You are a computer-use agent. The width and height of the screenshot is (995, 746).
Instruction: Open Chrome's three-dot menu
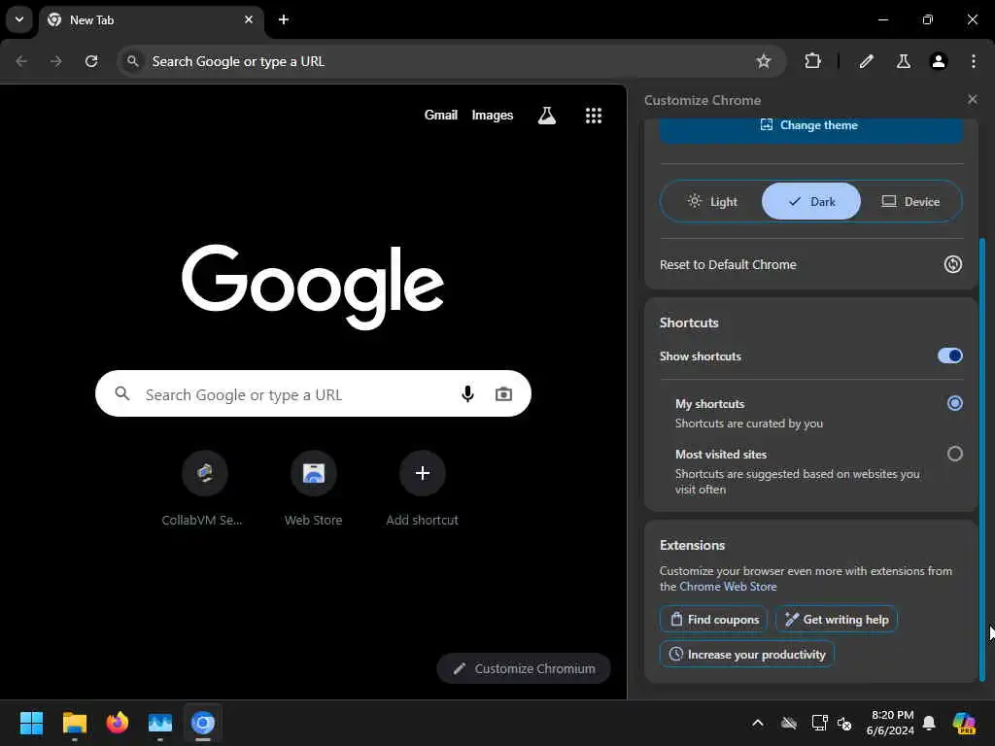[974, 61]
